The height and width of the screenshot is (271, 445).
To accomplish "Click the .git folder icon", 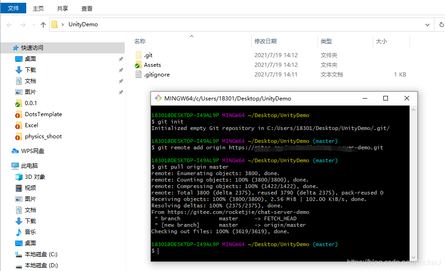I will [x=139, y=55].
